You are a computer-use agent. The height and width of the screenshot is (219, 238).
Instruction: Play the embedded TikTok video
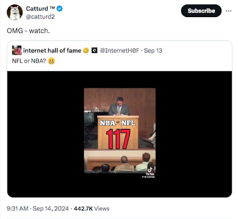point(120,130)
